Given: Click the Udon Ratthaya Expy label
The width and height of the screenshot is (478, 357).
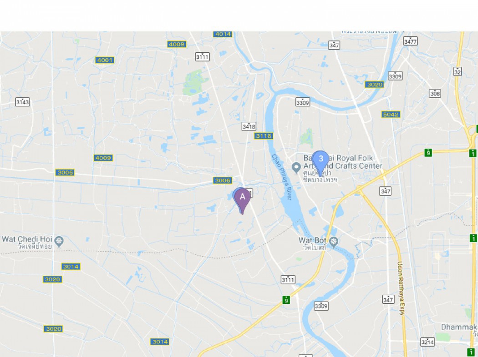Looking at the screenshot, I should click(x=401, y=288).
